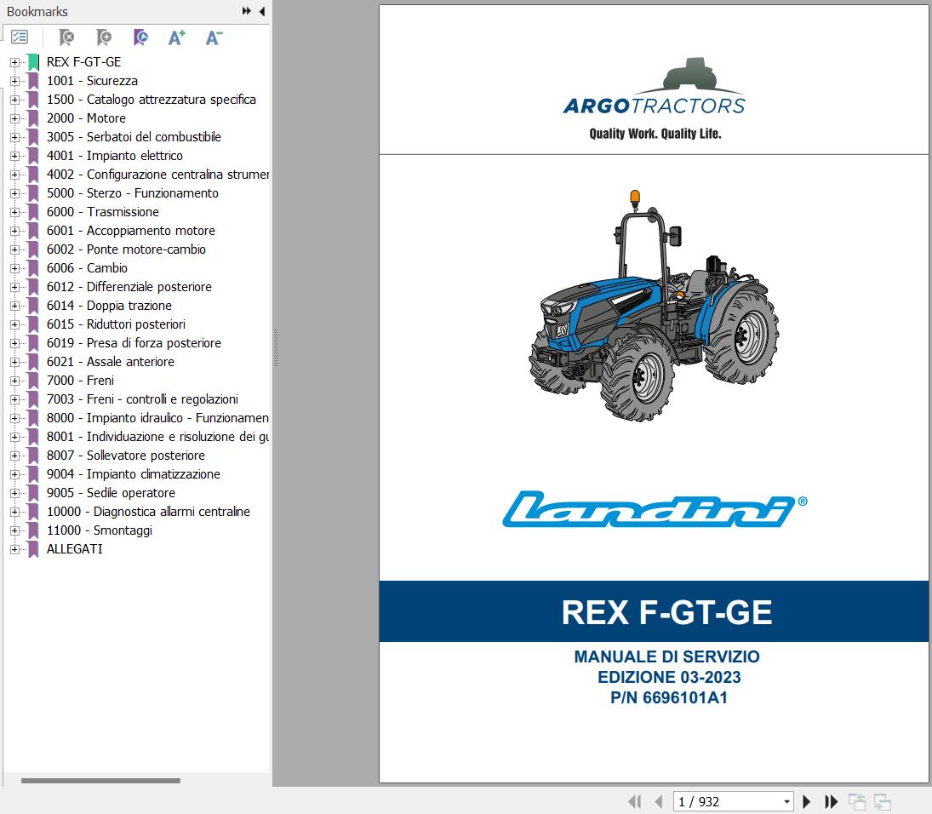Open the page number dropdown arrow
Image resolution: width=932 pixels, height=814 pixels.
pyautogui.click(x=787, y=801)
